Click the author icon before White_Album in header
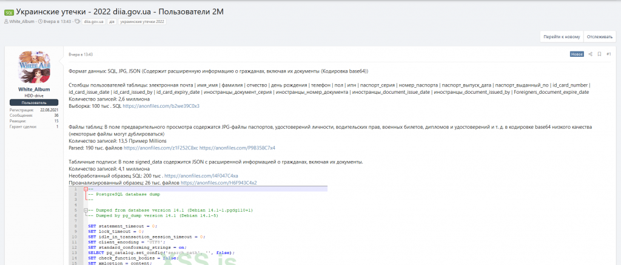The image size is (621, 265). (6, 21)
